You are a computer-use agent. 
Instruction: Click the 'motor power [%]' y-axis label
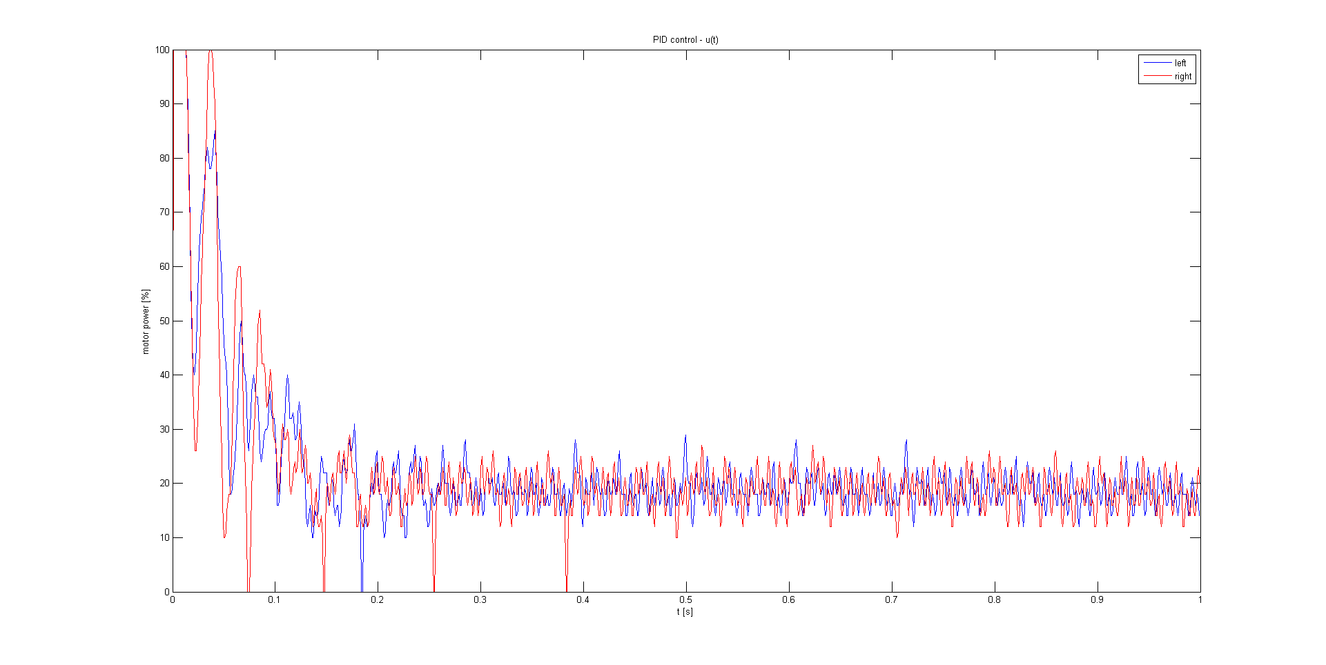point(146,321)
